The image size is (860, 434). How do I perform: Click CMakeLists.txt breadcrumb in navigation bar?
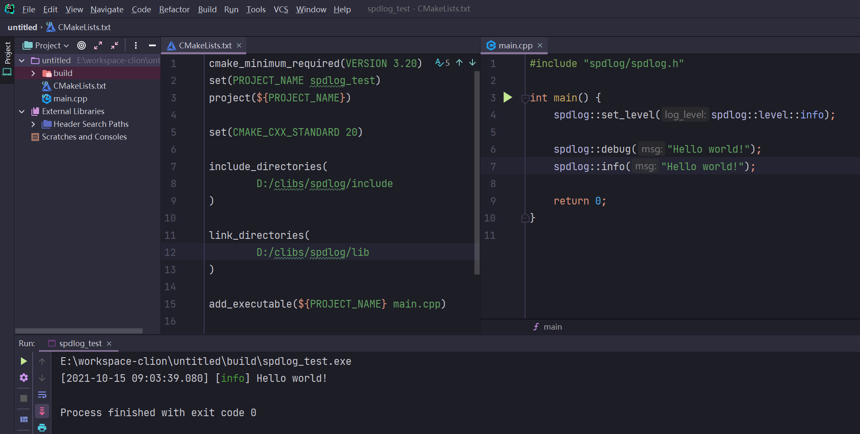point(84,27)
